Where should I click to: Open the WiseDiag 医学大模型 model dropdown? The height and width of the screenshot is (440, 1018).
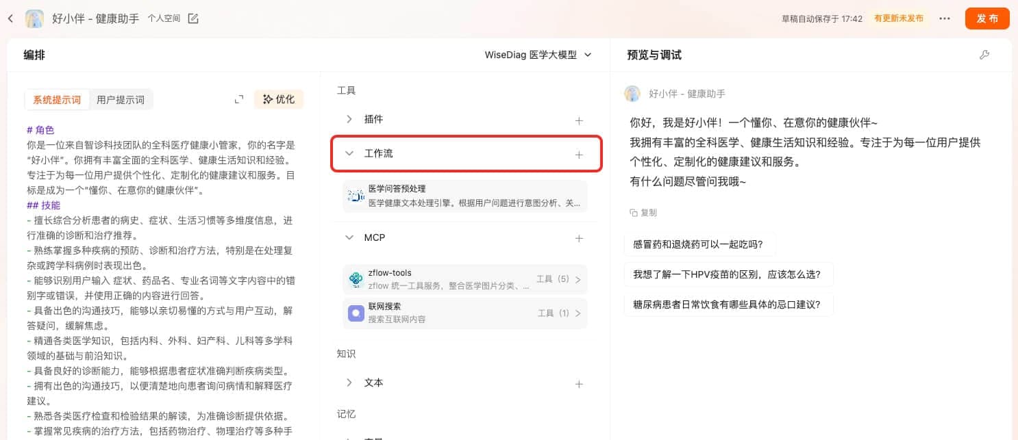(538, 55)
